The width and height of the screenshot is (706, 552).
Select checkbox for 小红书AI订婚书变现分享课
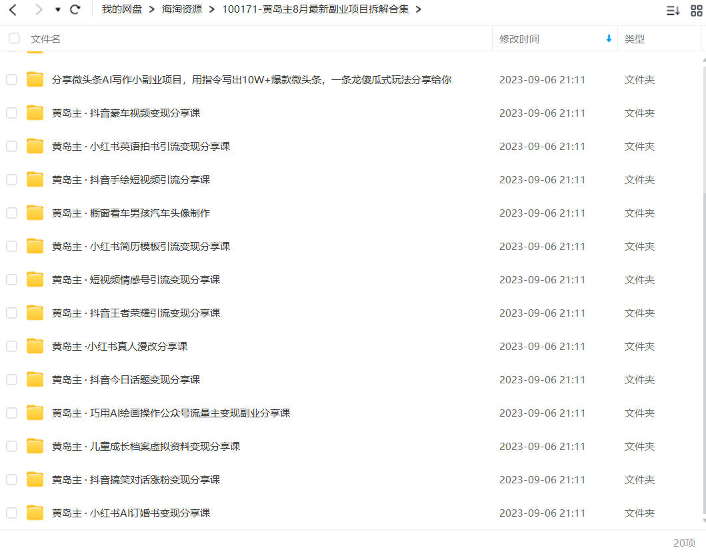tap(12, 513)
